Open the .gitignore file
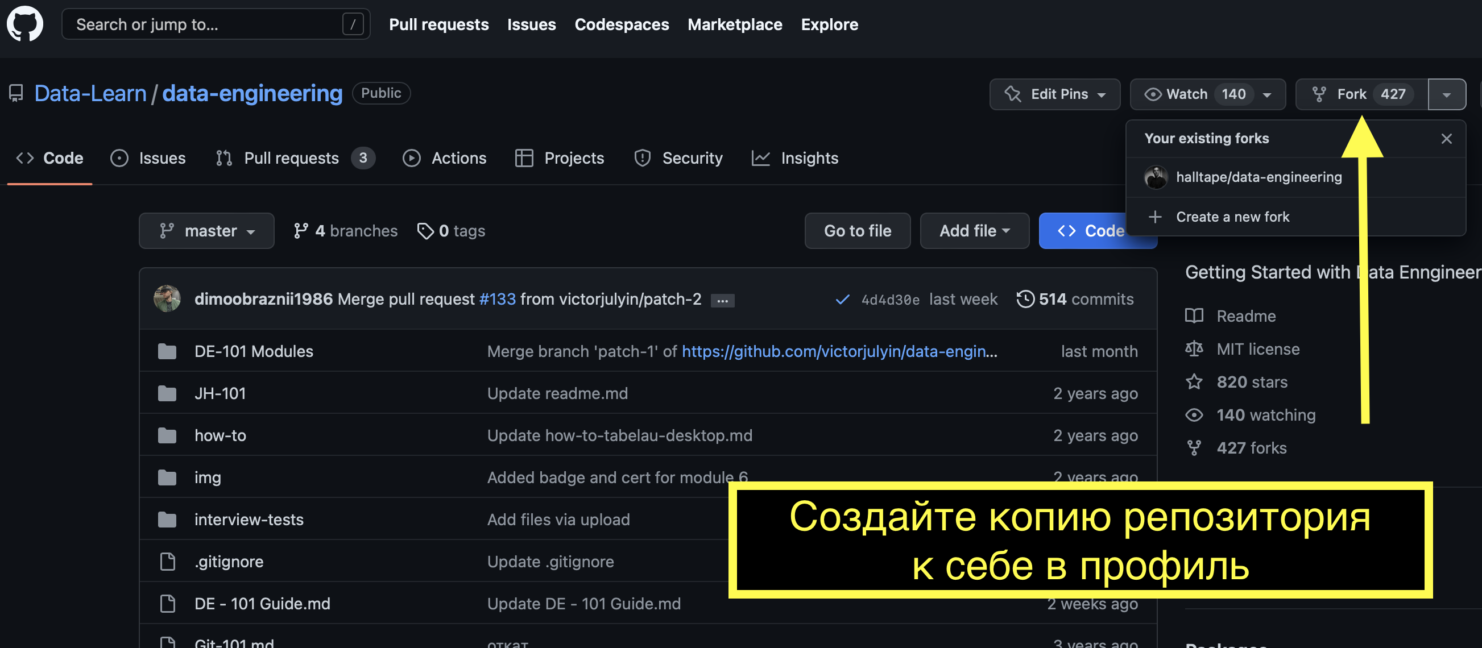 coord(229,561)
